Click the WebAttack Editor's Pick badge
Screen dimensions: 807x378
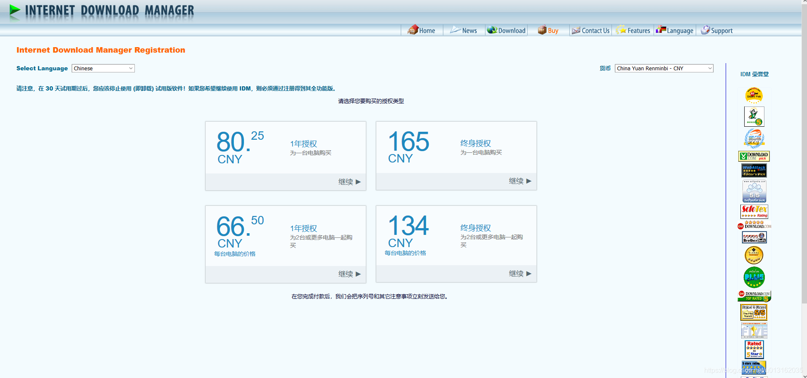(754, 170)
